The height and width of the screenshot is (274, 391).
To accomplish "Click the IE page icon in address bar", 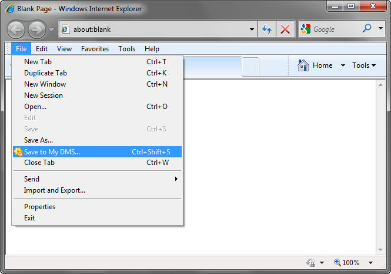I will pos(65,29).
